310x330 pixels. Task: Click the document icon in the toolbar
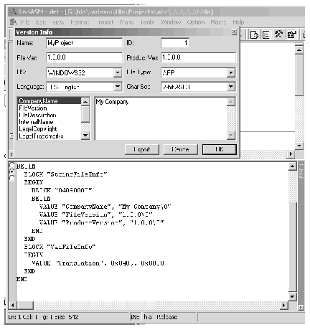coord(254,35)
